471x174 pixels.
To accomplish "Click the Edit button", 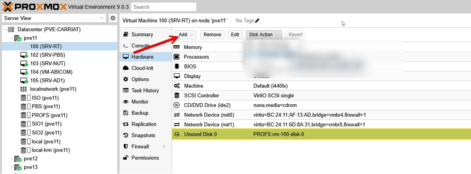I will pos(235,35).
